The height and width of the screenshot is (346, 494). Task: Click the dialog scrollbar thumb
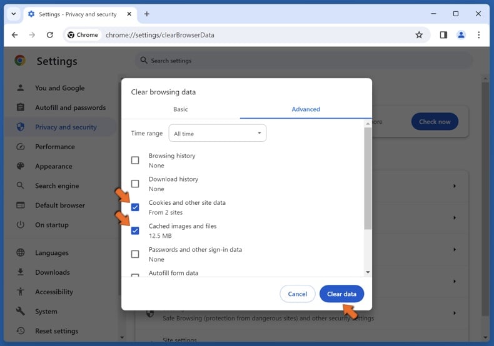click(368, 179)
